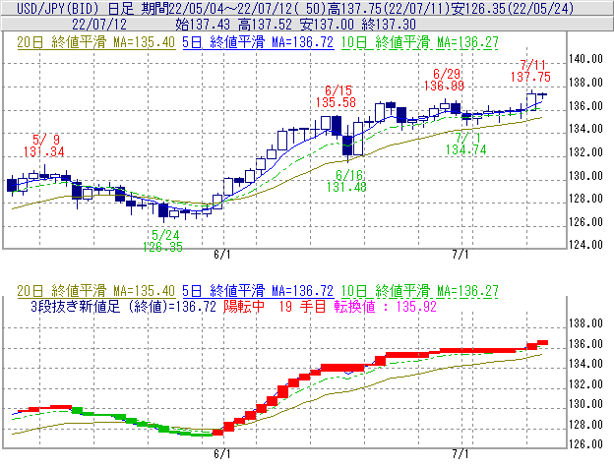This screenshot has width=614, height=467.
Task: Click the 6/29 136.99 high annotation
Action: (444, 80)
